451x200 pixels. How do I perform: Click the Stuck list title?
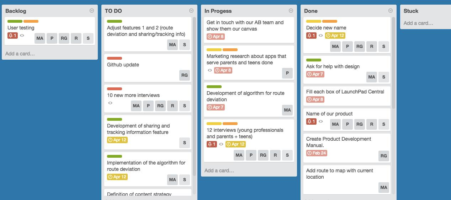[411, 11]
